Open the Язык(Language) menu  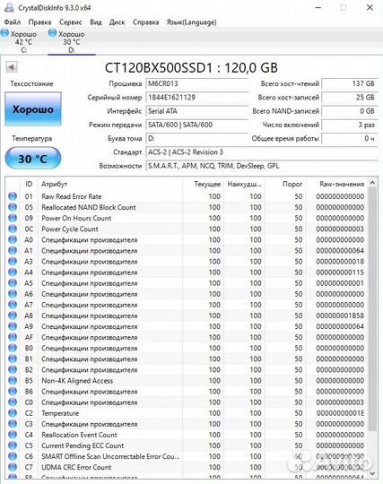pyautogui.click(x=192, y=22)
